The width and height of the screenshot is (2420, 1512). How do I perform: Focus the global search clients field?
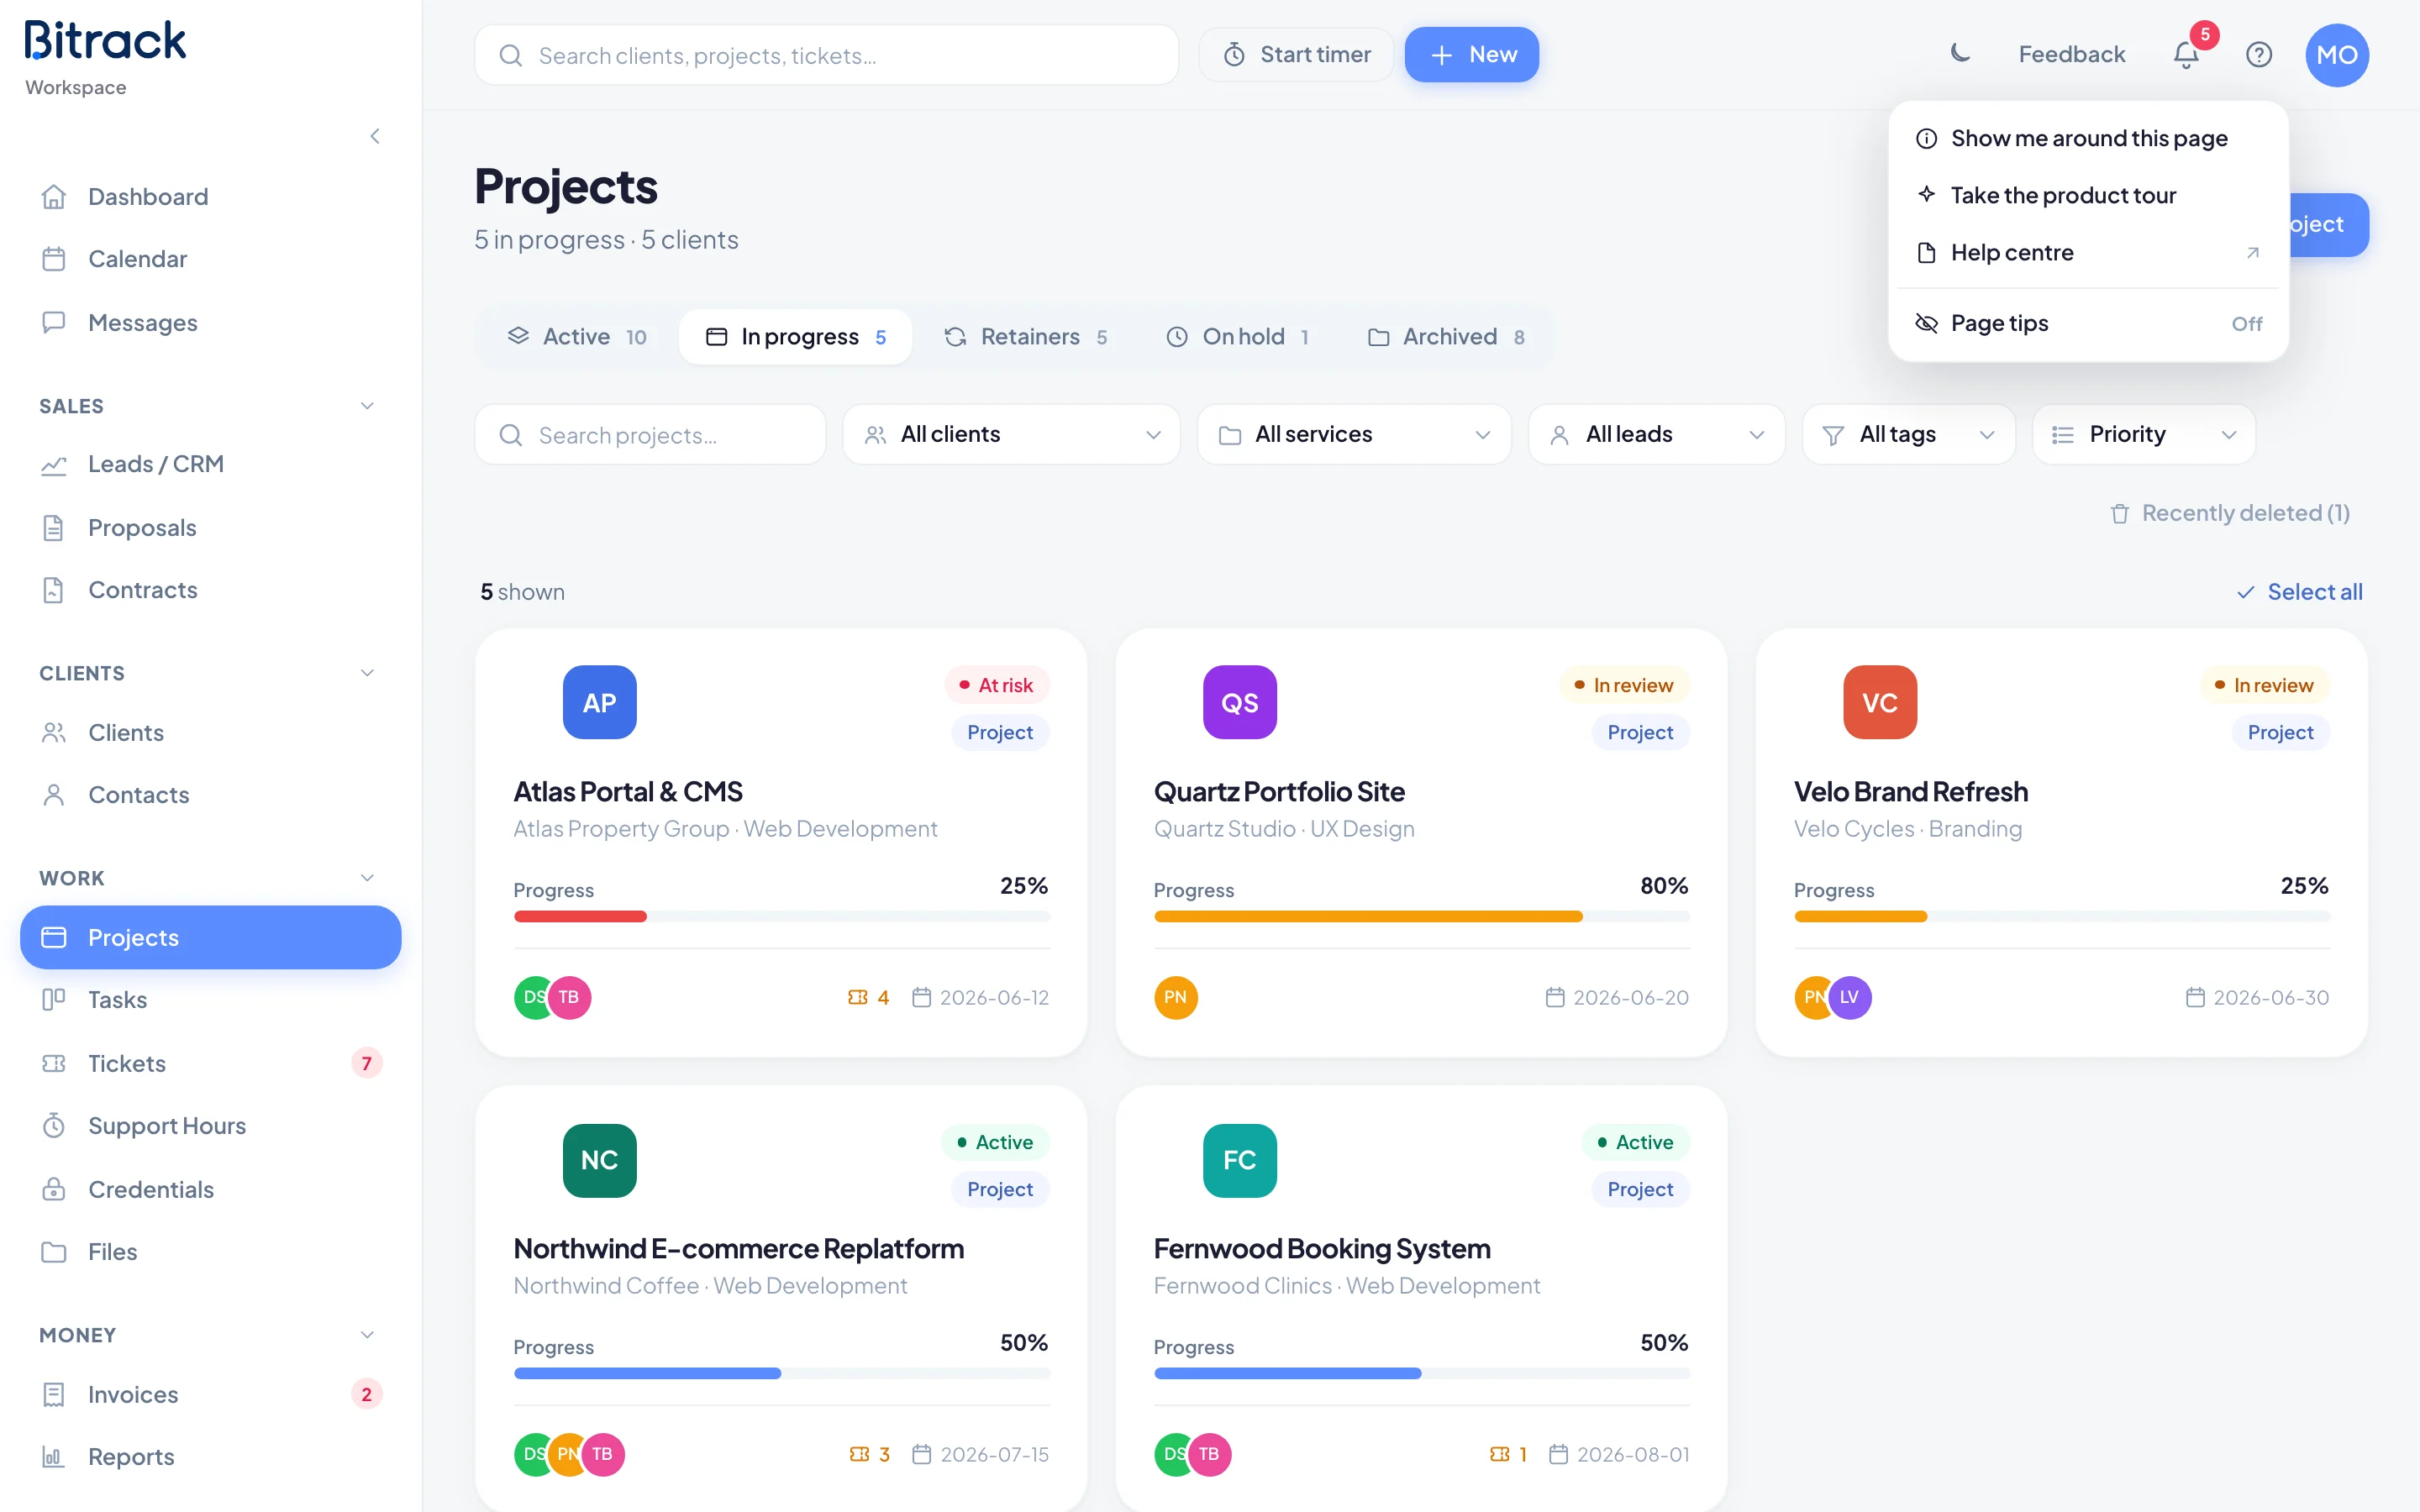click(826, 54)
